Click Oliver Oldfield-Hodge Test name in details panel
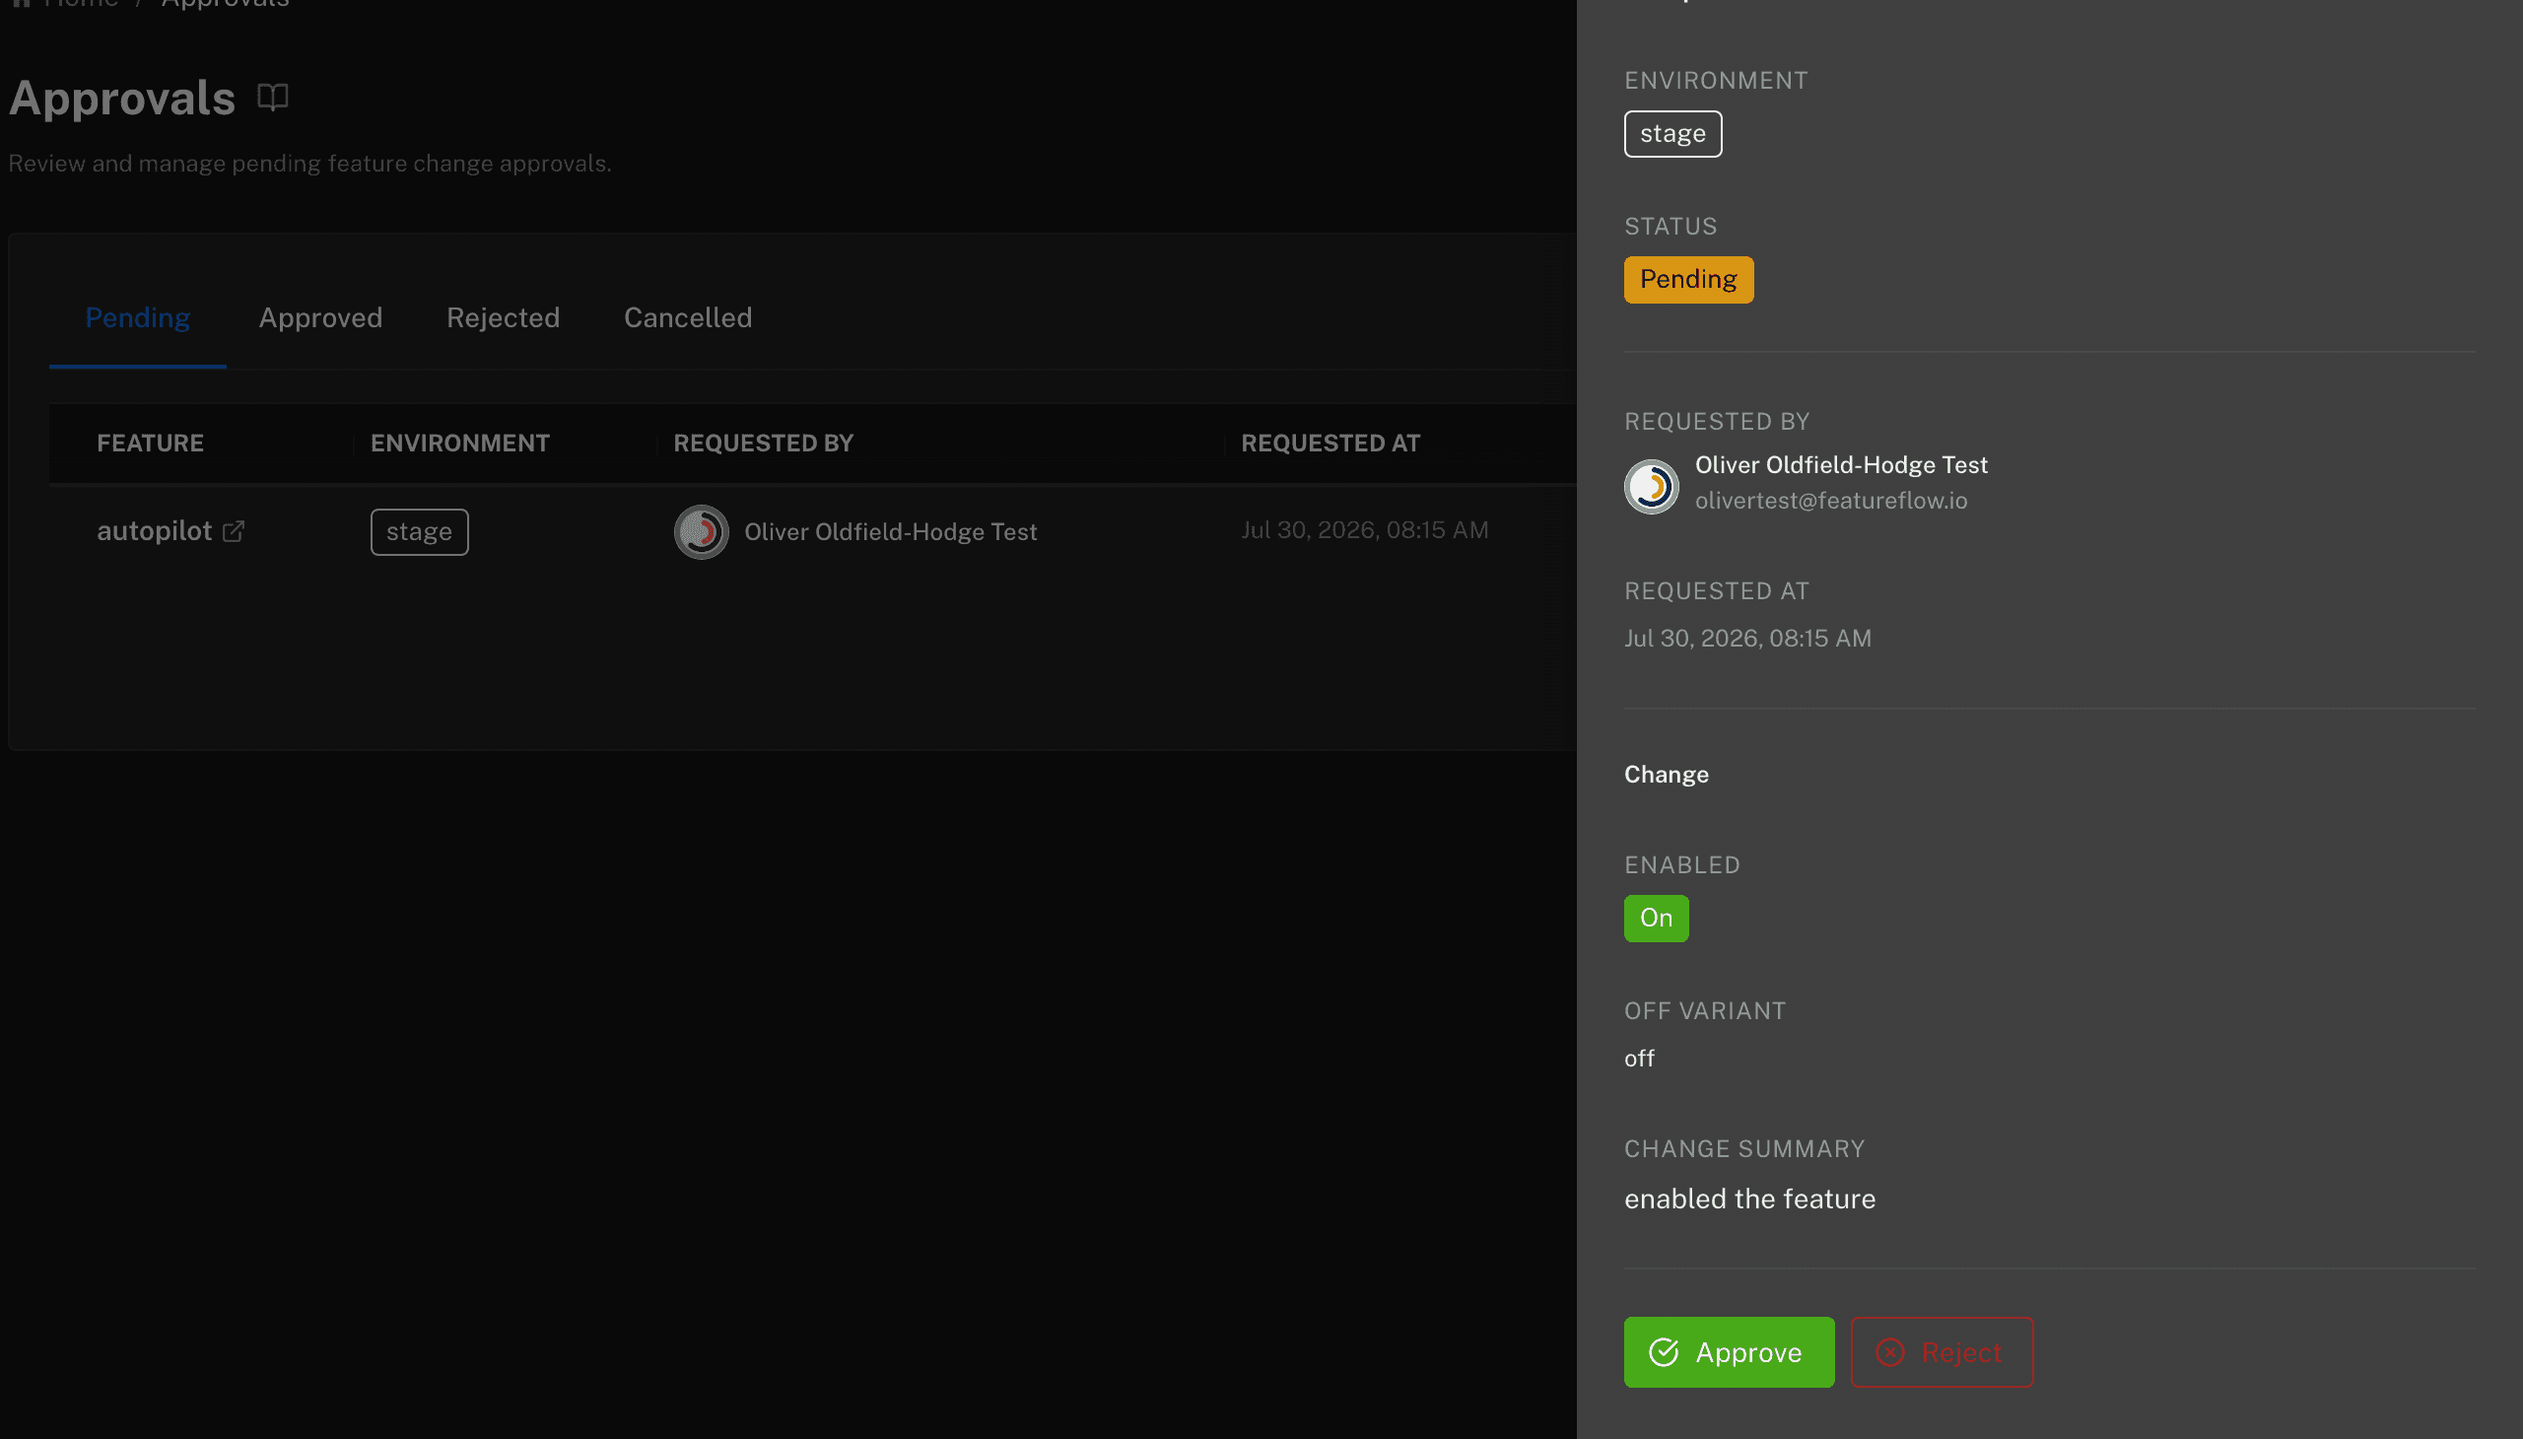The image size is (2523, 1439). click(x=1841, y=464)
